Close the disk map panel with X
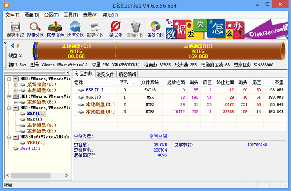This screenshot has height=191, width=291. [x=6, y=43]
